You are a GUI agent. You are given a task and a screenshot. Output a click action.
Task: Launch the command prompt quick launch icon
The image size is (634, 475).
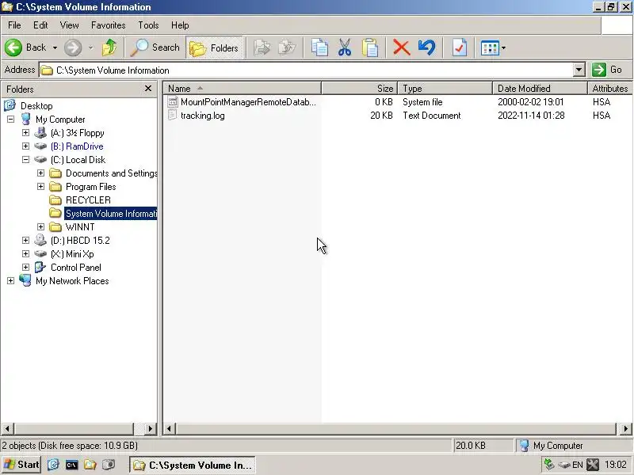tap(71, 465)
